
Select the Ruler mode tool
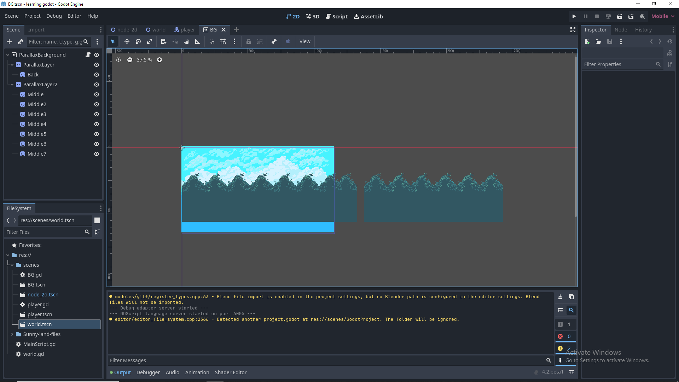click(198, 41)
